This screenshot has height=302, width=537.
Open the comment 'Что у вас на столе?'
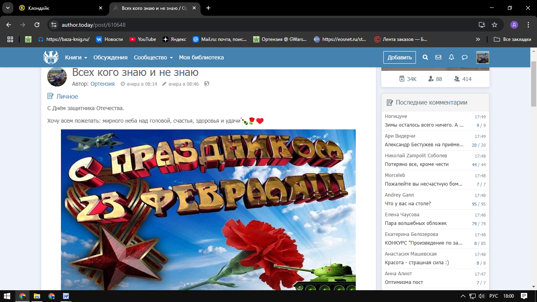tap(408, 204)
